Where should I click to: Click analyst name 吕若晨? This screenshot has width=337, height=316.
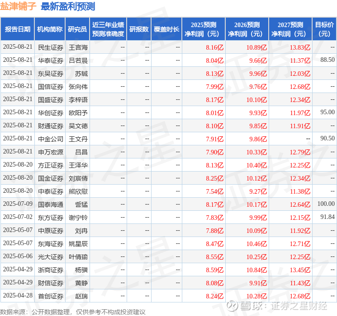78,60
